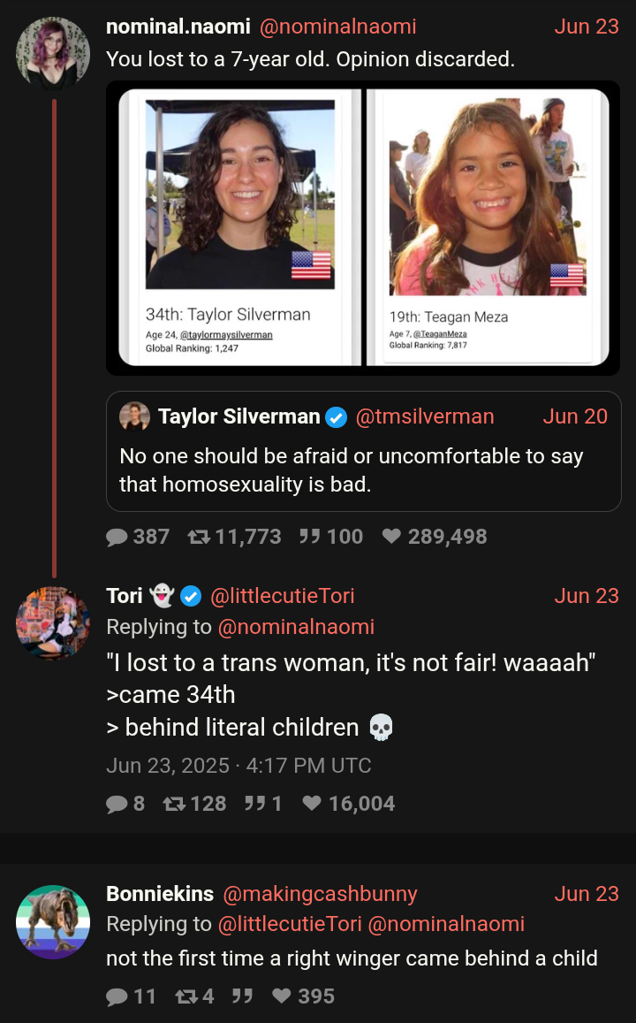Open @littlecutieTori handle link

[282, 596]
